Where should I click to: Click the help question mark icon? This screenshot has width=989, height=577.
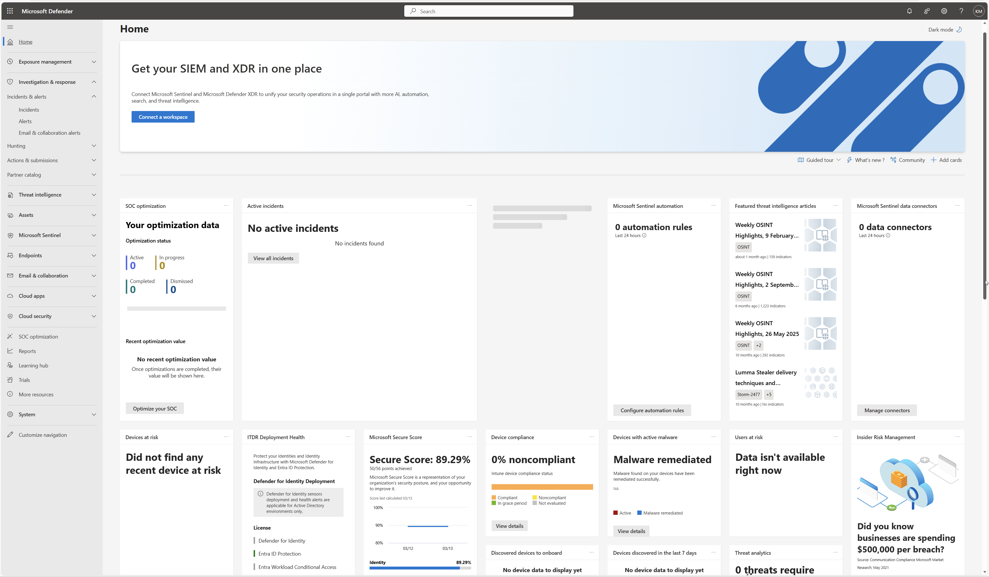click(961, 11)
